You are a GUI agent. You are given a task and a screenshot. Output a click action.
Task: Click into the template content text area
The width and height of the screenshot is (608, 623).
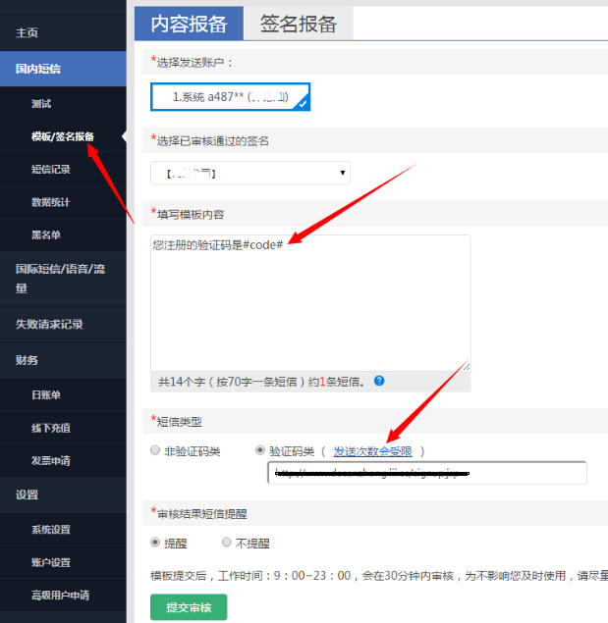coord(310,303)
